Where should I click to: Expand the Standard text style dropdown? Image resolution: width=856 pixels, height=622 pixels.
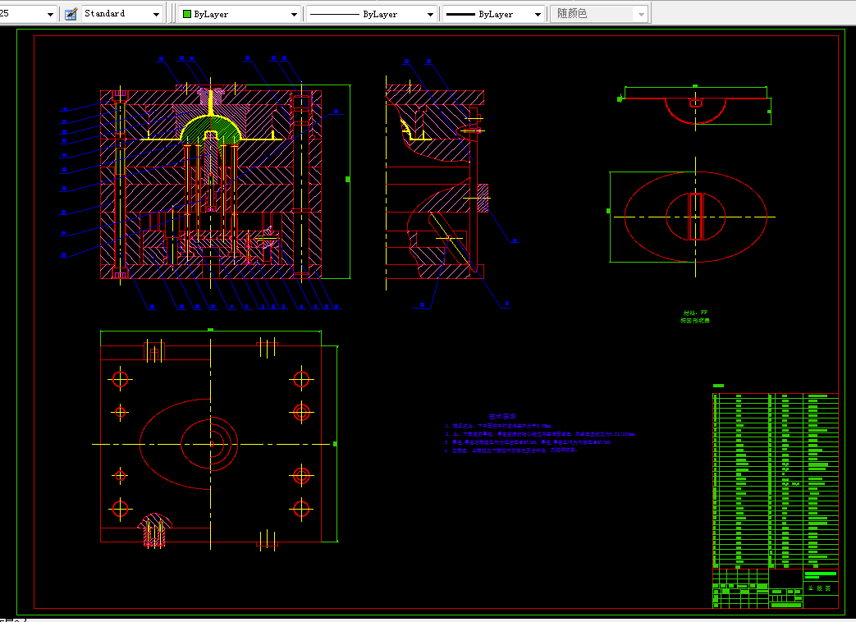pos(156,14)
